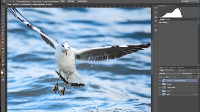
Task: Click the foreground color swatch
Action: coord(2,72)
